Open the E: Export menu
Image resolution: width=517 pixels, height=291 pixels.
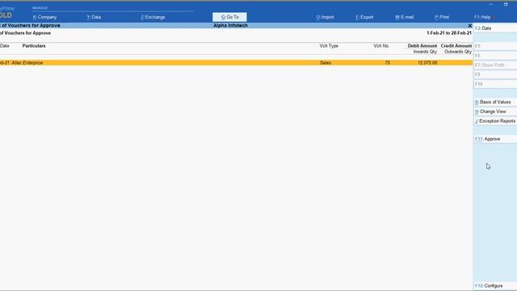(364, 17)
